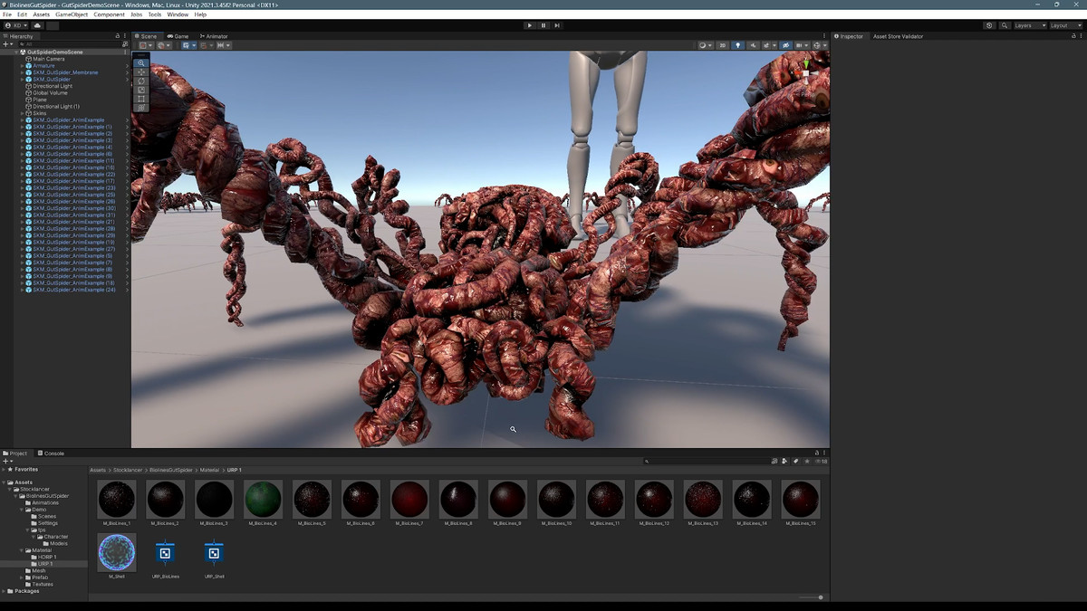
Task: Select HDRP 1 folder in project tree
Action: click(46, 557)
